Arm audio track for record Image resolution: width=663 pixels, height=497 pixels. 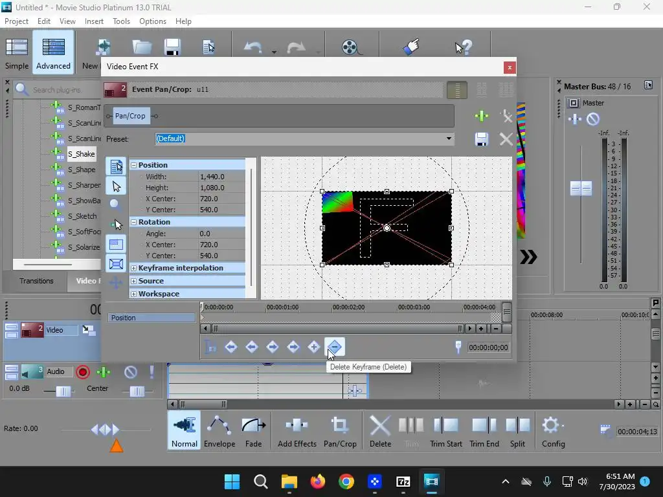[83, 372]
